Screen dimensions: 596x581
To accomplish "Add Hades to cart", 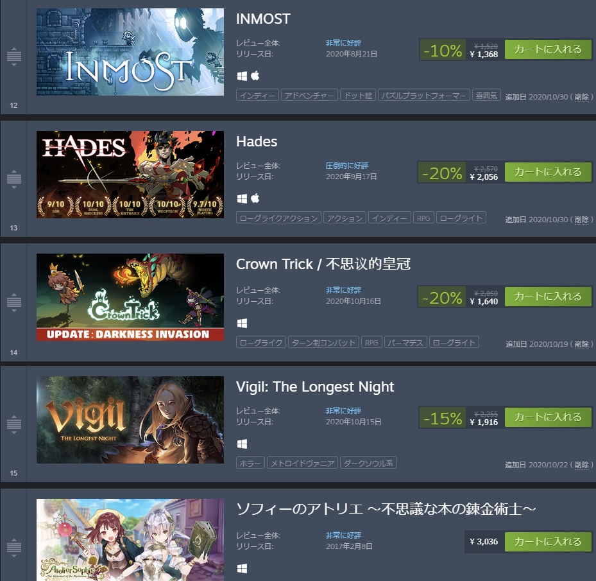I will 548,172.
